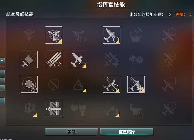194x140 pixels.
Task: Select the propeller with stopwatch skill
Action: [x=54, y=35]
